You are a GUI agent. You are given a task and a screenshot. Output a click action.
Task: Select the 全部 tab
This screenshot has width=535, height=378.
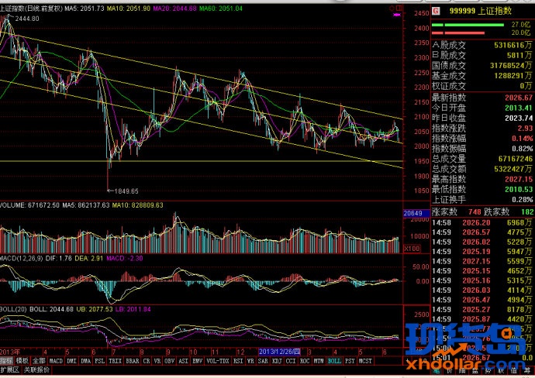click(x=39, y=361)
